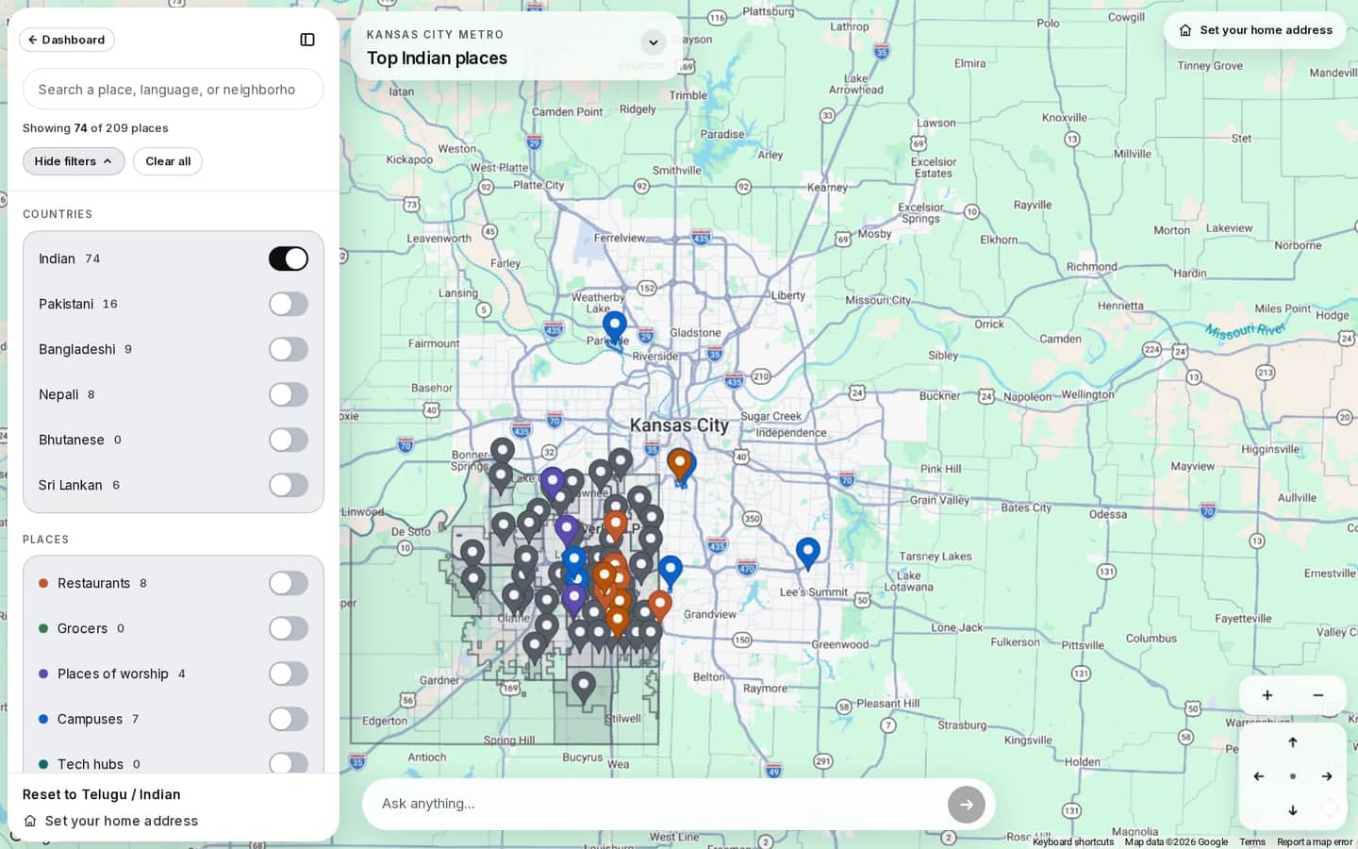This screenshot has height=849, width=1358.
Task: Collapse the sidebar panel icon
Action: (x=307, y=40)
